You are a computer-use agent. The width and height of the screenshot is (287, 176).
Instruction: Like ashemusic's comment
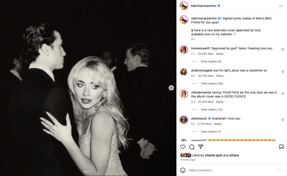[x=282, y=120]
